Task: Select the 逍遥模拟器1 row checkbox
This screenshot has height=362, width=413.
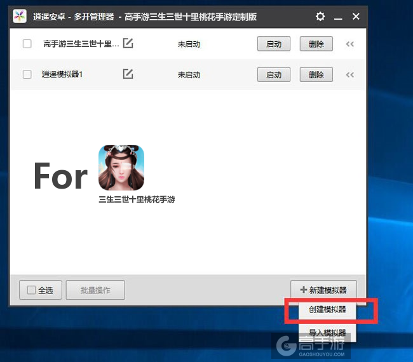Action: tap(27, 74)
